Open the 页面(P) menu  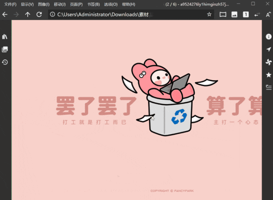tap(76, 4)
